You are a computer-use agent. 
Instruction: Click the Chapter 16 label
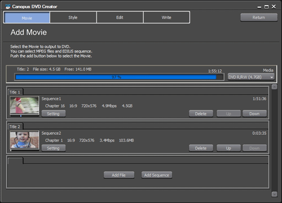(55, 106)
